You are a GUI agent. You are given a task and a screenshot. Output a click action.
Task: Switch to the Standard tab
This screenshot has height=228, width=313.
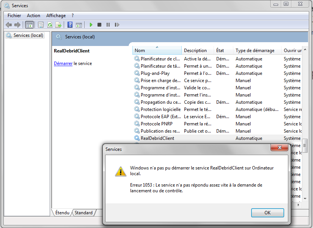coord(83,212)
